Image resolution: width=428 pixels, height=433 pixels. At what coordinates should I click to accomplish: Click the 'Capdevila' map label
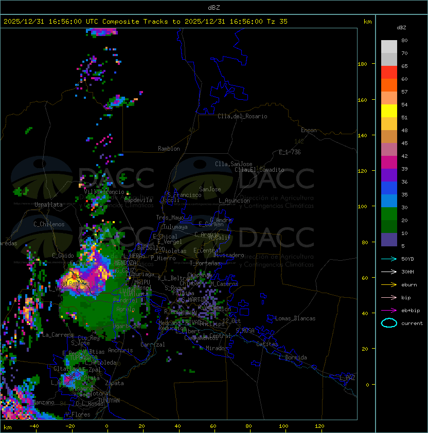coord(138,200)
